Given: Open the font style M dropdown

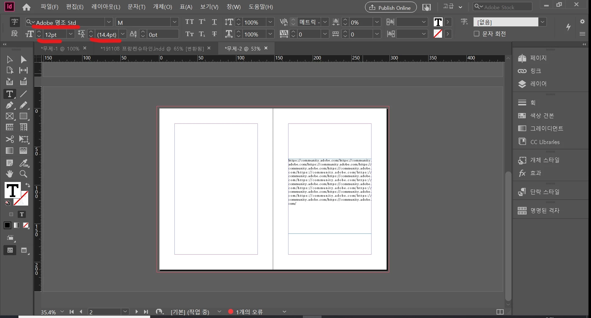Looking at the screenshot, I should click(174, 22).
